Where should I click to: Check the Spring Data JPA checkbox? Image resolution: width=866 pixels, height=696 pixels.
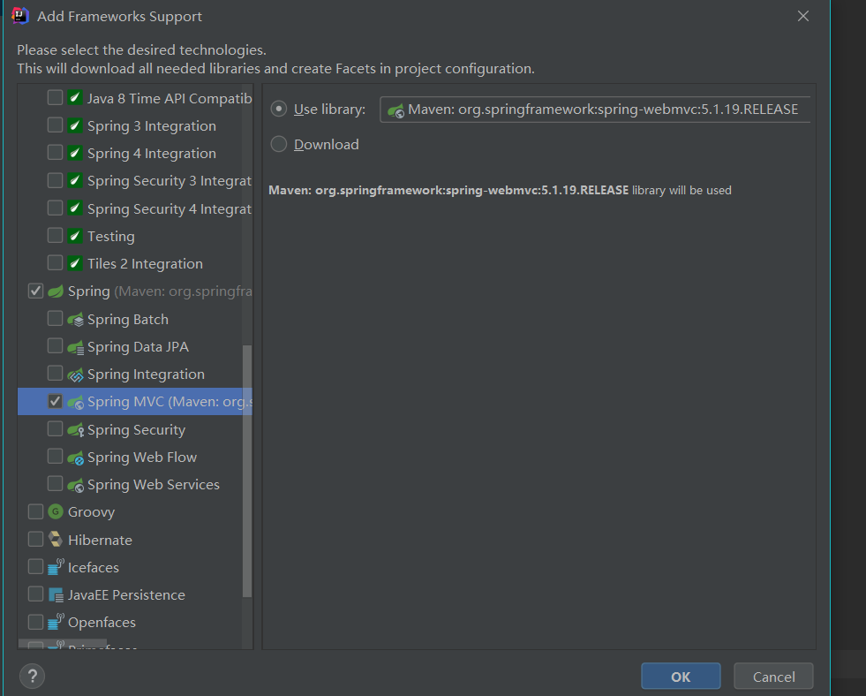click(55, 345)
